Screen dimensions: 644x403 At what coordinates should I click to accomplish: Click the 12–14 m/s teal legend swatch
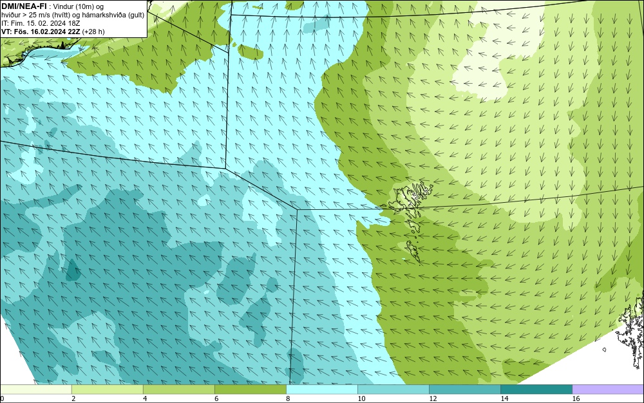(x=464, y=389)
